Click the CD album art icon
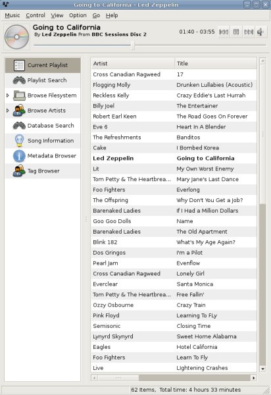Screen dimensions: 271x395 [16, 37]
